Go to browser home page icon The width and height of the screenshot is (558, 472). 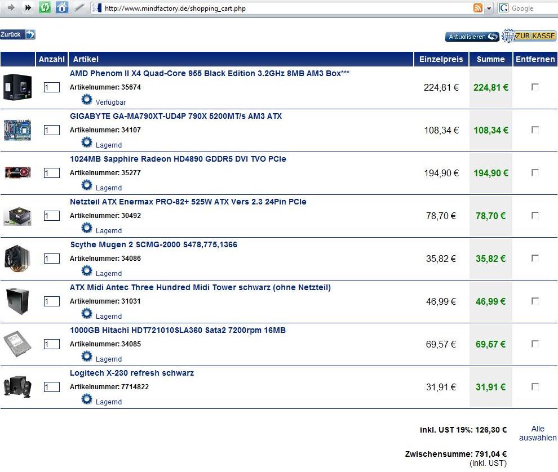62,7
